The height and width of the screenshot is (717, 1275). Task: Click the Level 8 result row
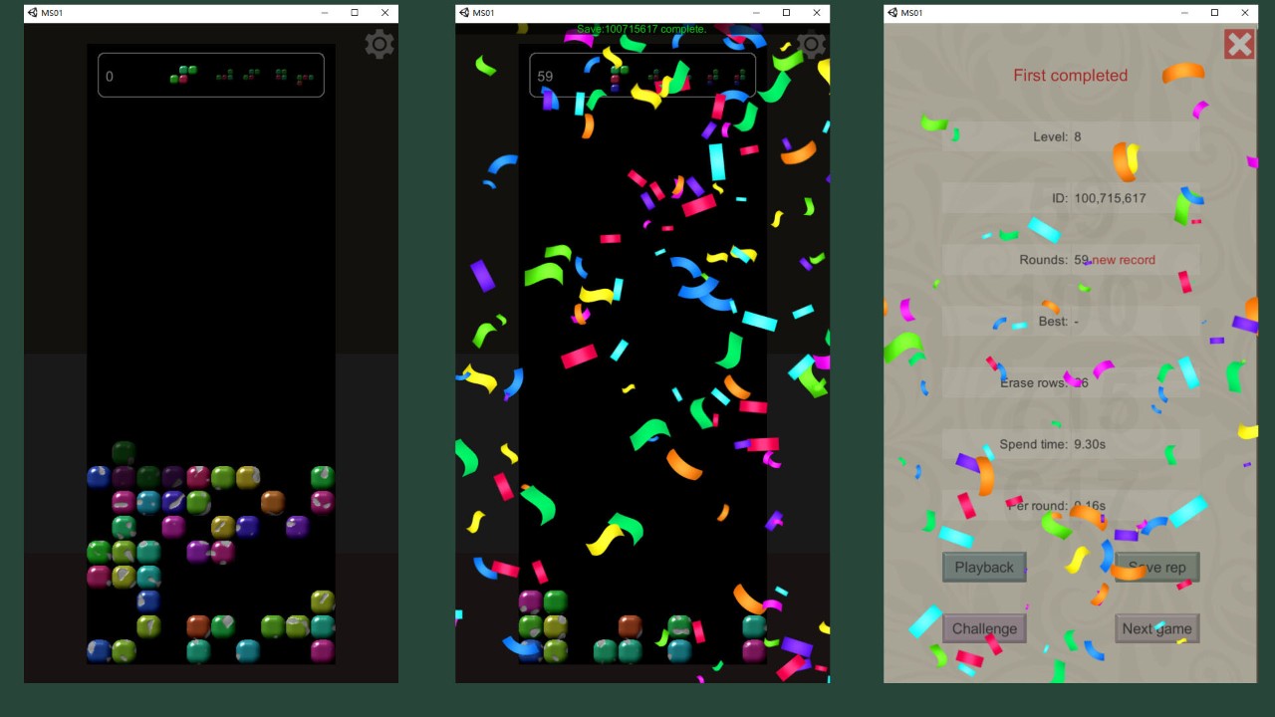[x=1071, y=136]
